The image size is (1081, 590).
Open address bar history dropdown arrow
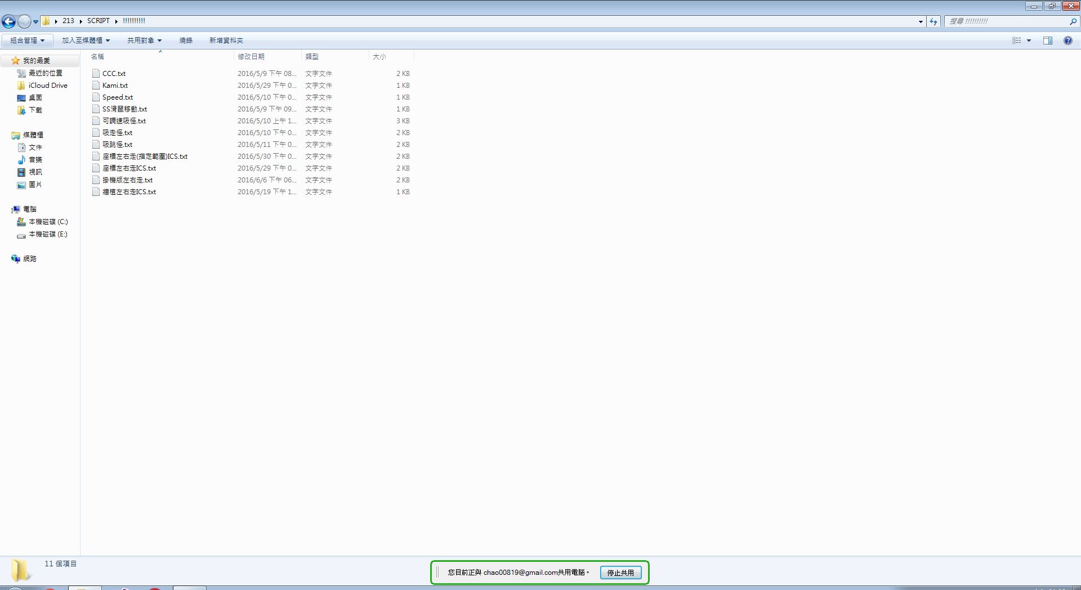[x=921, y=21]
